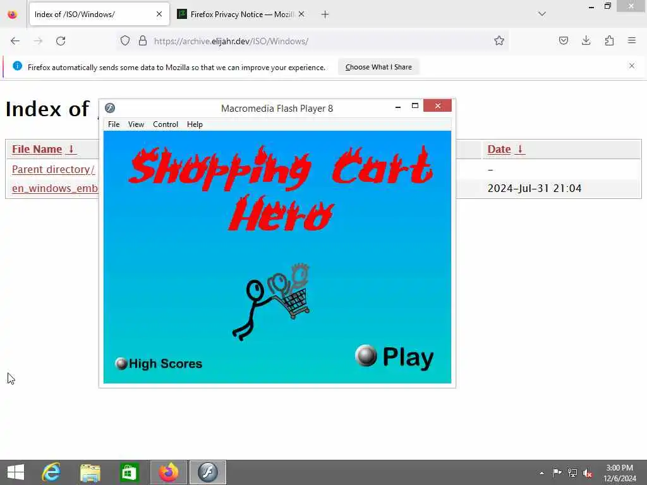Viewport: 647px width, 485px height.
Task: Open the Parent directory/ link
Action: 53,169
